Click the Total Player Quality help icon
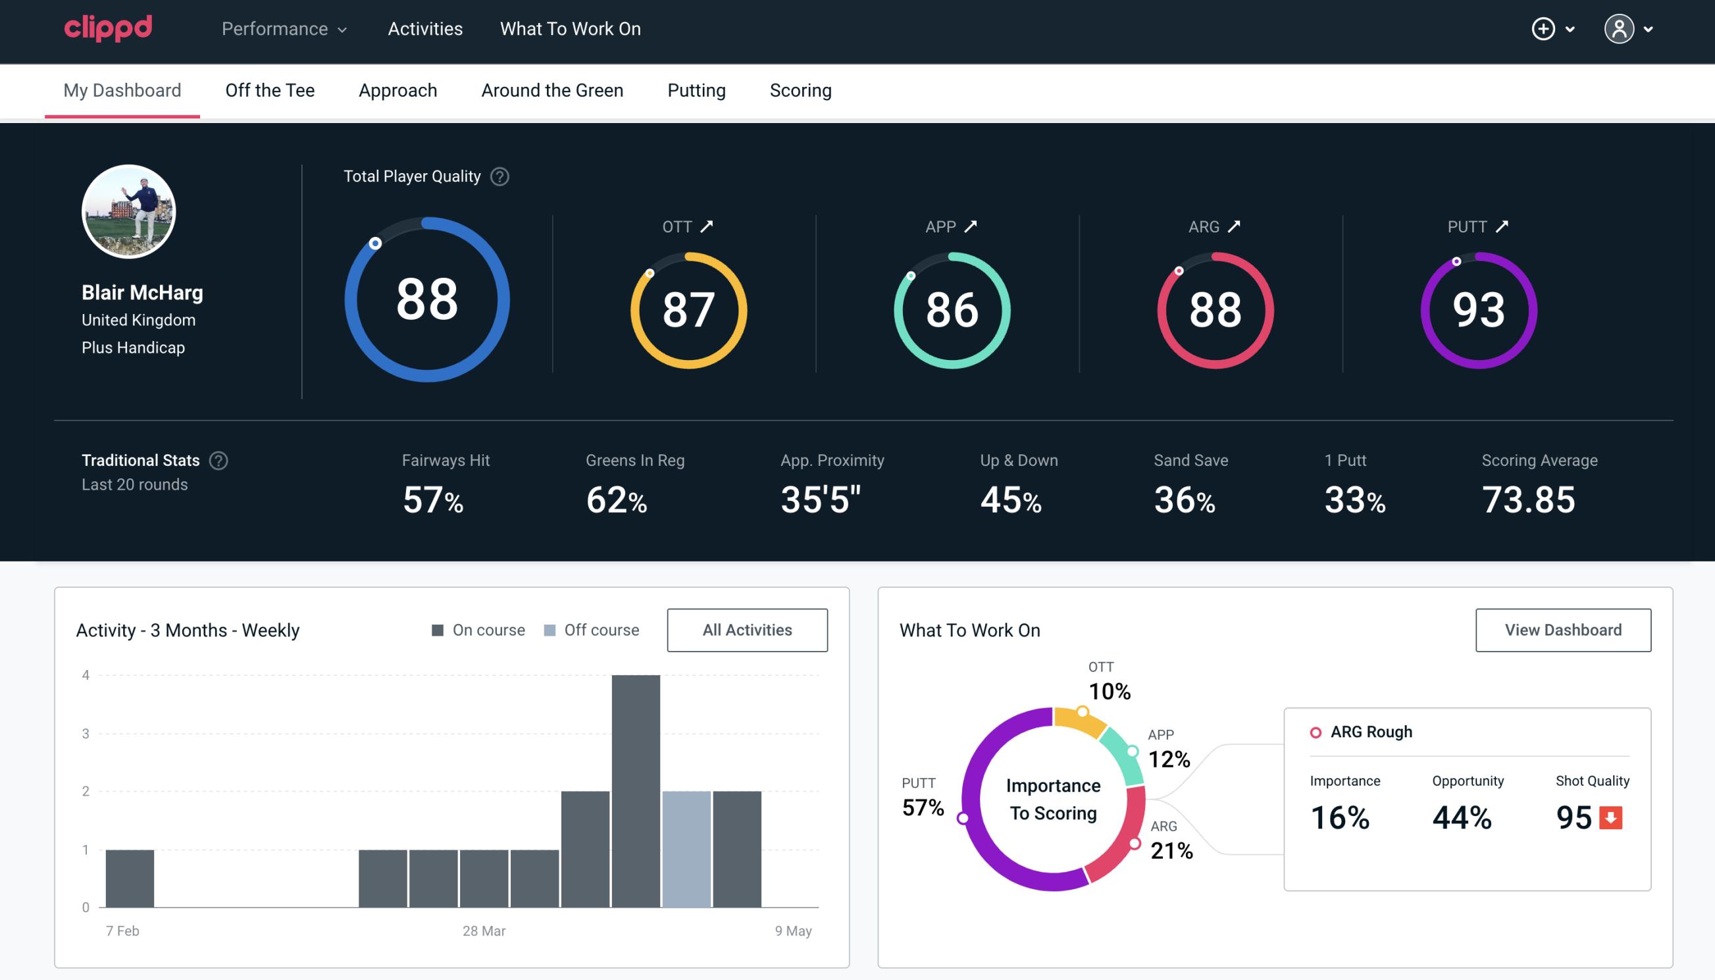 pyautogui.click(x=498, y=176)
